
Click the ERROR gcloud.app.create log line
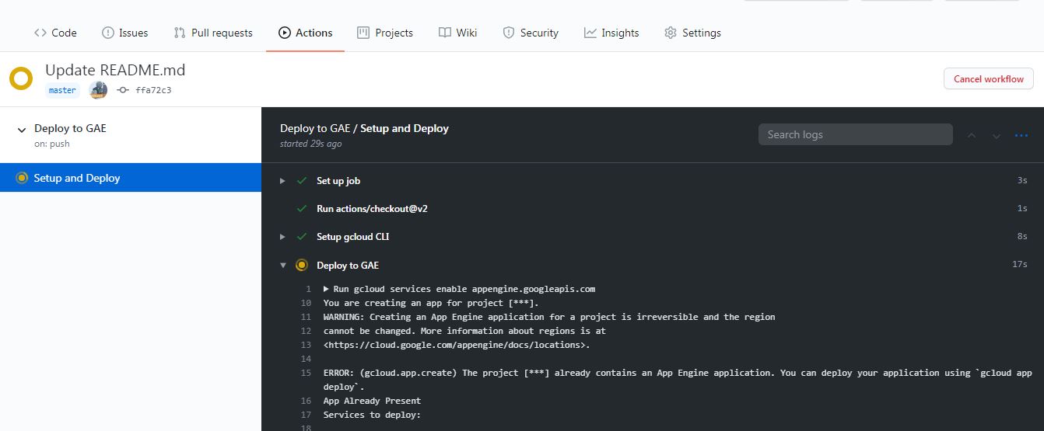(678, 379)
